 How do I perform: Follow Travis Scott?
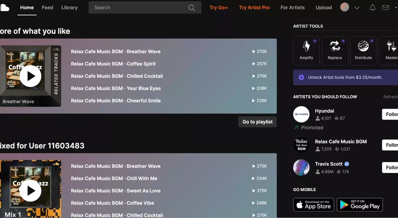click(x=390, y=167)
